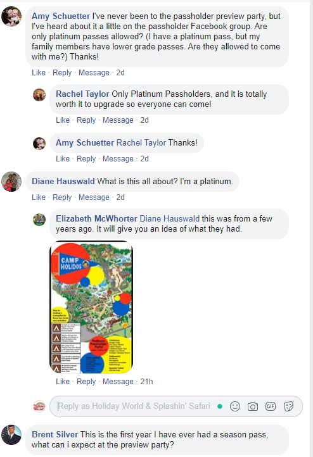Image resolution: width=313 pixels, height=457 pixels.
Task: Like Amy Schuetter's first comment
Action: tap(39, 73)
